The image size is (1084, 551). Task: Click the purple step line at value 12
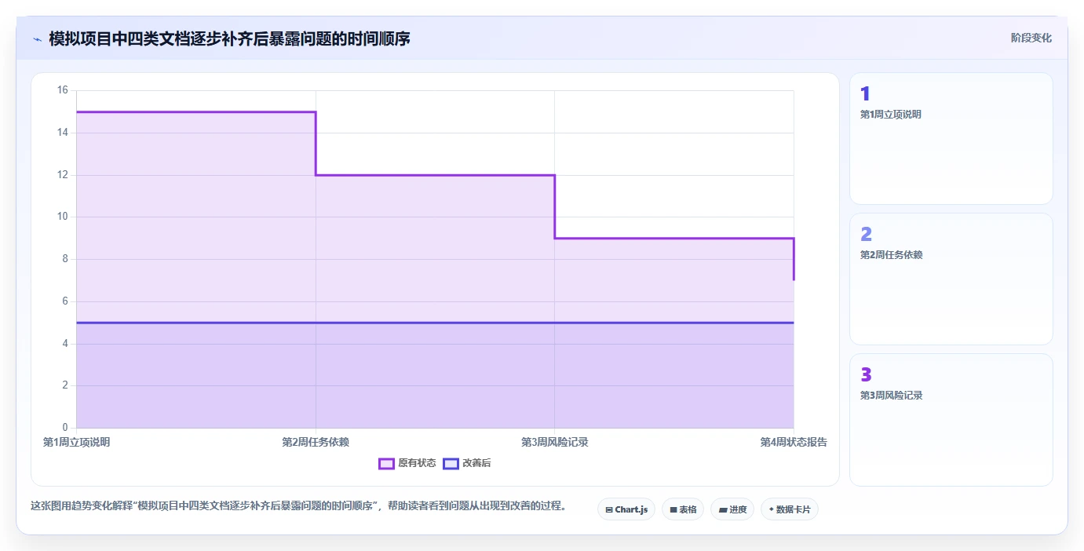[436, 175]
